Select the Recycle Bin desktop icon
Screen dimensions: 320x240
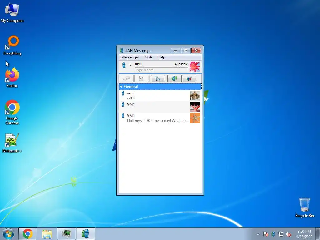[304, 207]
